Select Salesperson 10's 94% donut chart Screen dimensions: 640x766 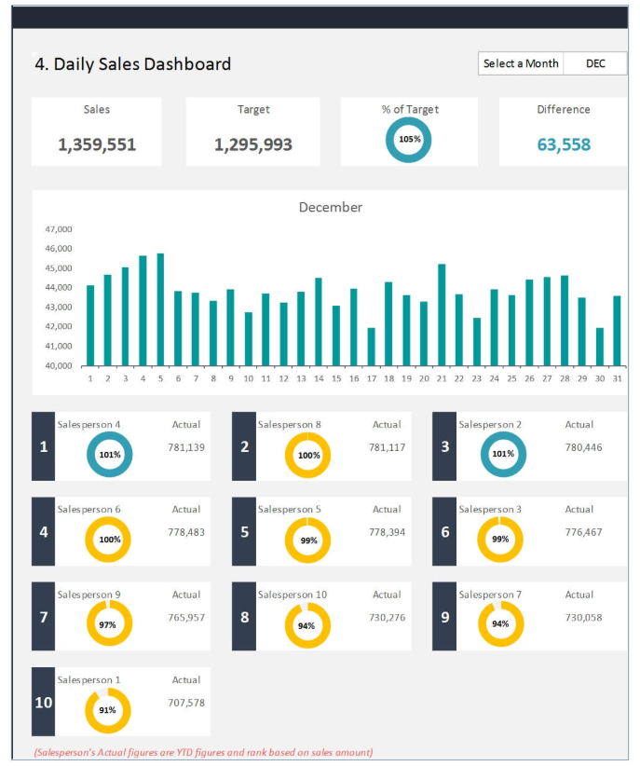(x=307, y=625)
